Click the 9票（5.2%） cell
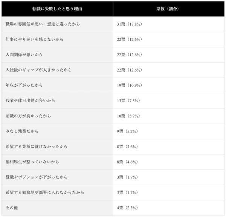 [x=169, y=131]
